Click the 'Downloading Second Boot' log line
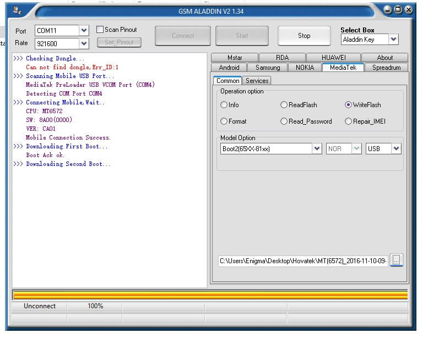Viewport: 439px width, 339px height. click(62, 164)
